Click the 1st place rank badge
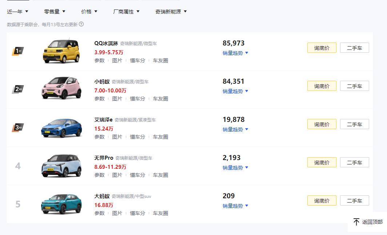Screen dimensions: 387x235 (17, 51)
